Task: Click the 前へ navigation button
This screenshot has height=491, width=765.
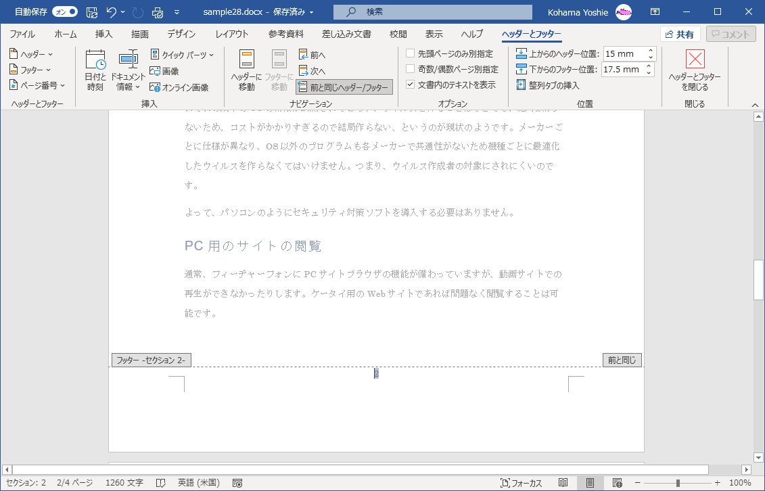Action: pos(312,55)
